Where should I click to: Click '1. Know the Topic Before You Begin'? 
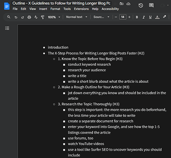pyautogui.click(x=90, y=59)
